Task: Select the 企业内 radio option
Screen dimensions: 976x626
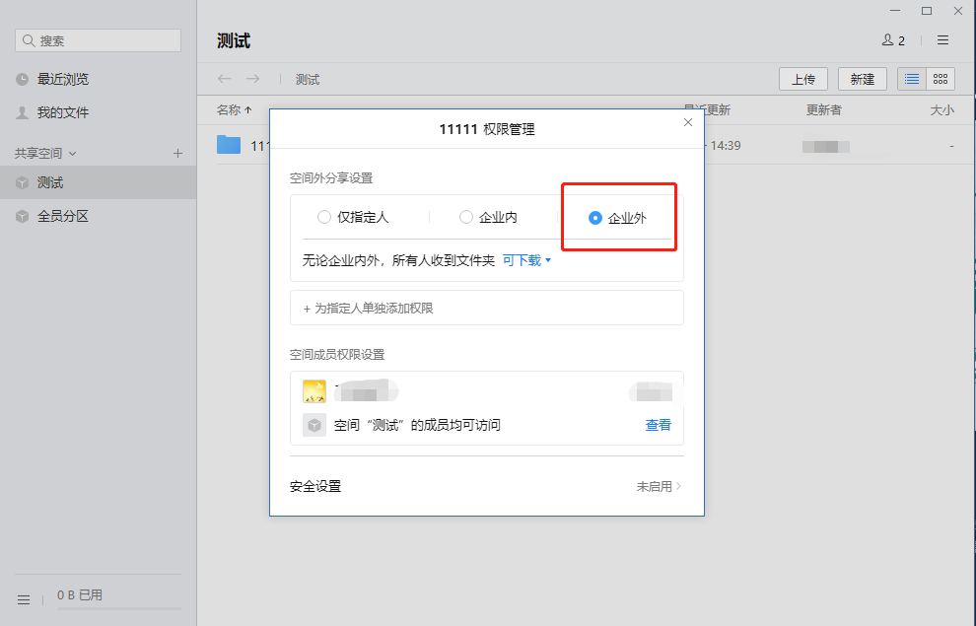Action: pyautogui.click(x=488, y=217)
